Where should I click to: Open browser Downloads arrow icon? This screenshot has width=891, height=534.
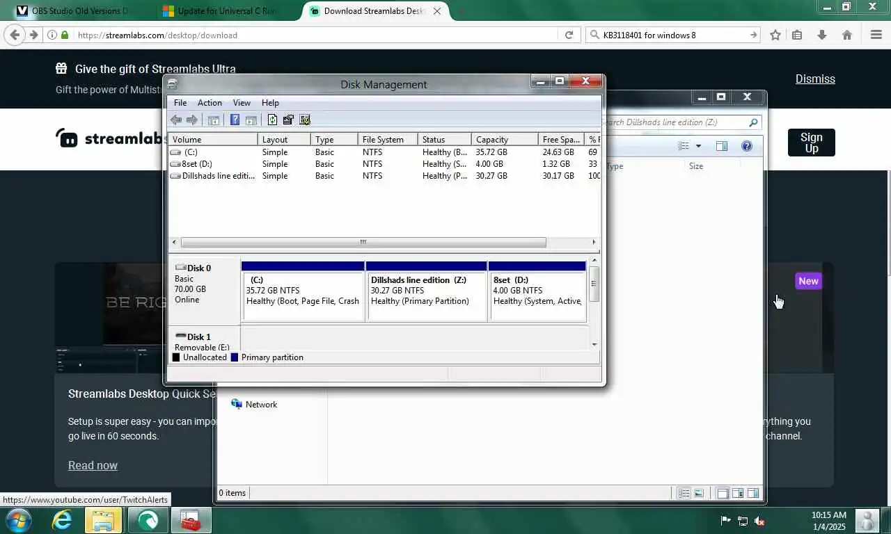point(822,35)
